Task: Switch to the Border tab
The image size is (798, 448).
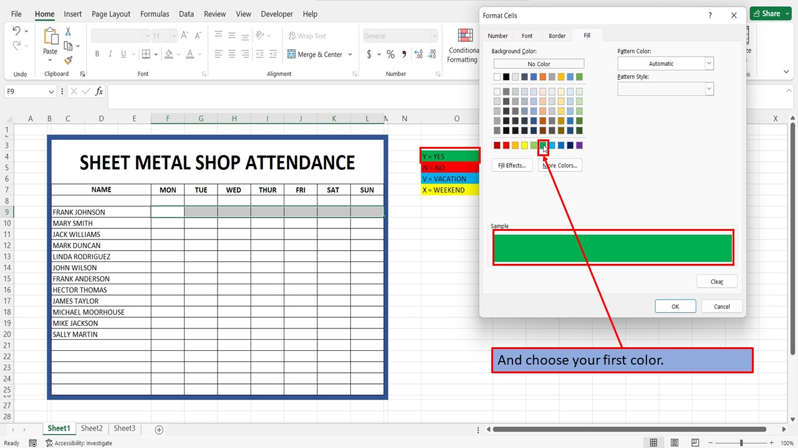Action: point(557,35)
